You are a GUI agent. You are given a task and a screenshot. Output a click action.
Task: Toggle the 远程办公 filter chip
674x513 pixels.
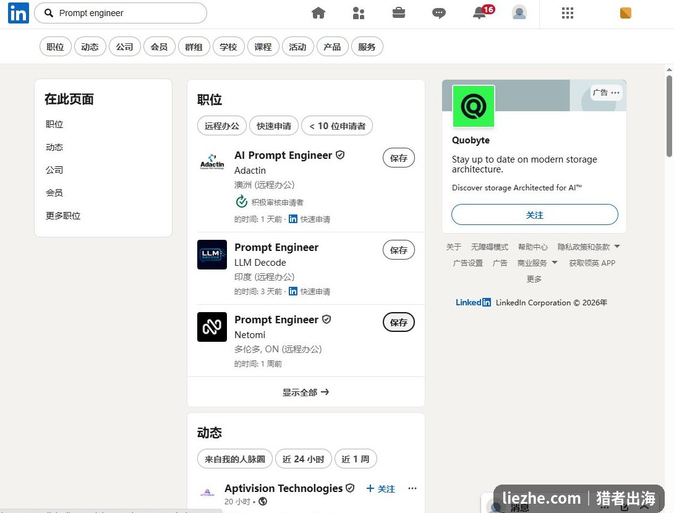coord(222,126)
